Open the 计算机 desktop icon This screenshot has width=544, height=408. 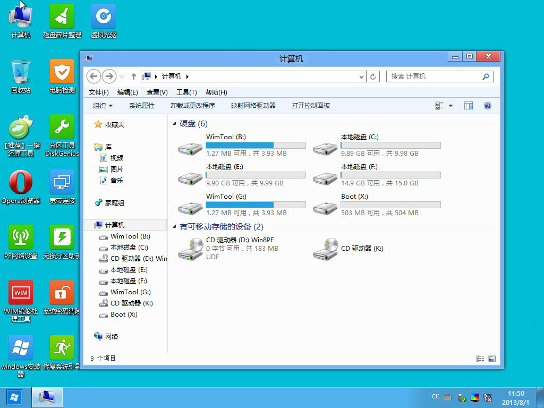coord(21,21)
